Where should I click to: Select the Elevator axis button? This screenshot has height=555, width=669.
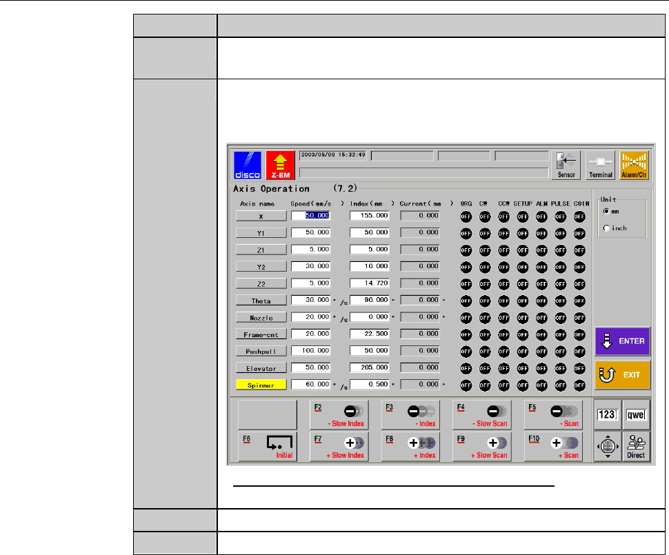[x=261, y=367]
